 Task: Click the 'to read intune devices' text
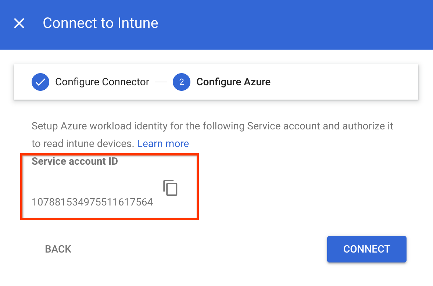(83, 144)
